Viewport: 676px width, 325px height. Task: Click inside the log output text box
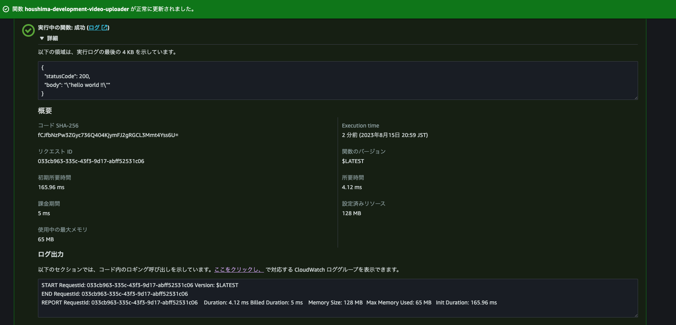(x=338, y=298)
